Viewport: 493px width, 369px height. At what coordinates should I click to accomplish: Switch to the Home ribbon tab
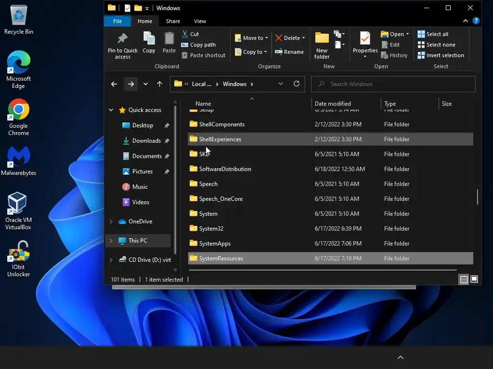(x=144, y=21)
